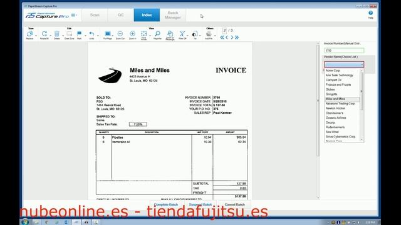
Task: Click the tone/contrast half-circle icon
Action: pos(195,34)
